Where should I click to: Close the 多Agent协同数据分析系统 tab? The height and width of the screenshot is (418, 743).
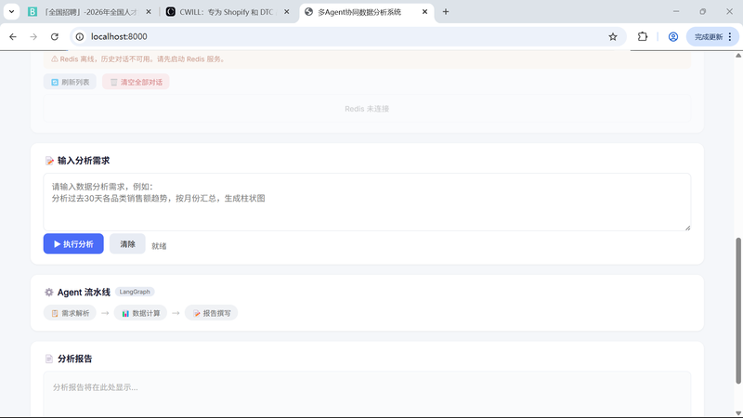(425, 12)
